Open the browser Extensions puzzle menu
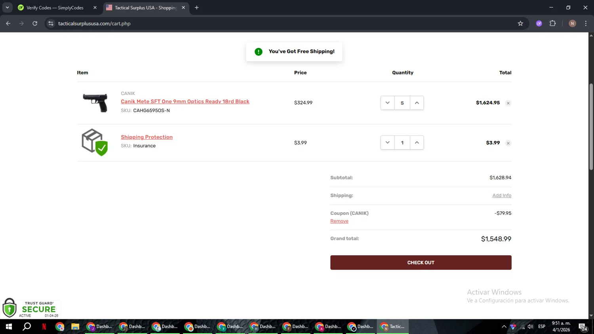The width and height of the screenshot is (594, 334). tap(553, 23)
